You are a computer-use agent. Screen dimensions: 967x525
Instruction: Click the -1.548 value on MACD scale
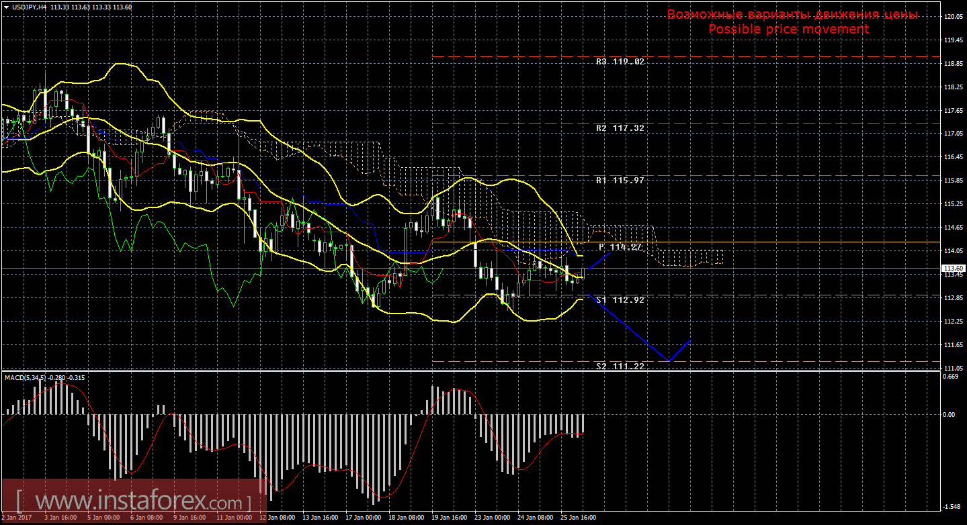949,507
